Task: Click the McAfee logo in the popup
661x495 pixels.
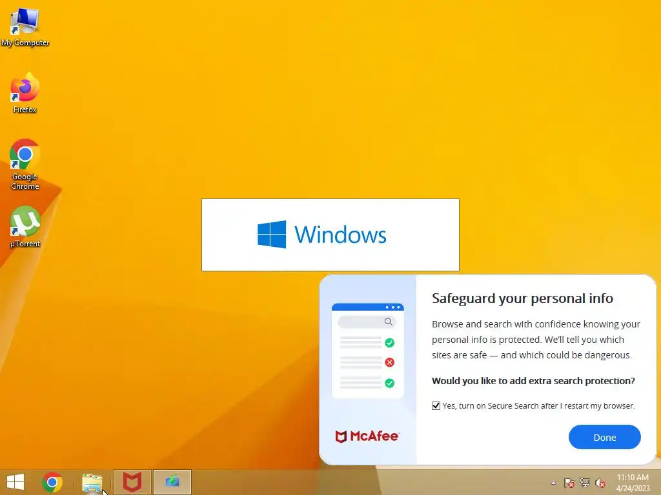Action: pos(367,436)
